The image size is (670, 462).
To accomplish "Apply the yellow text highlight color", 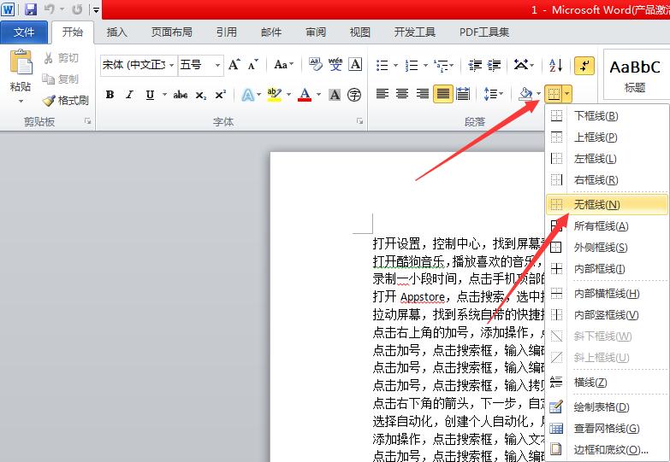I will tap(274, 95).
